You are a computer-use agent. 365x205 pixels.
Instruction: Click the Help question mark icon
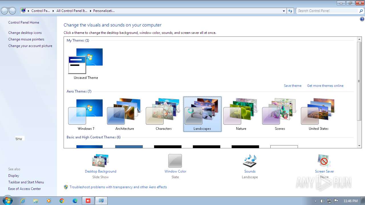click(362, 19)
